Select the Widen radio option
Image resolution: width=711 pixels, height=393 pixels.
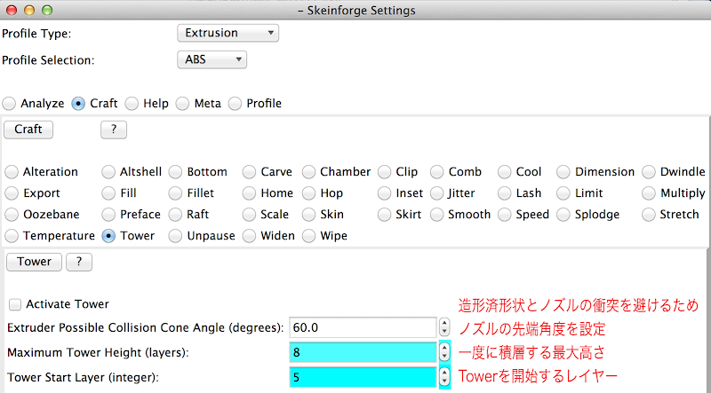(249, 236)
